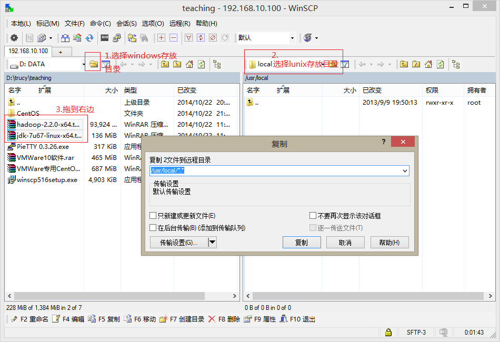This screenshot has width=500, height=342.
Task: Click the local panel filter icon
Action: [x=106, y=64]
